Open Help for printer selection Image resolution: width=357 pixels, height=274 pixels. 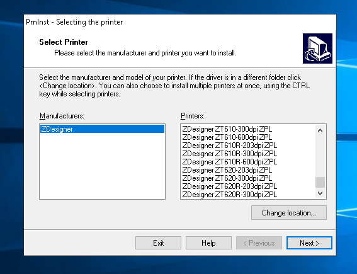click(x=208, y=243)
